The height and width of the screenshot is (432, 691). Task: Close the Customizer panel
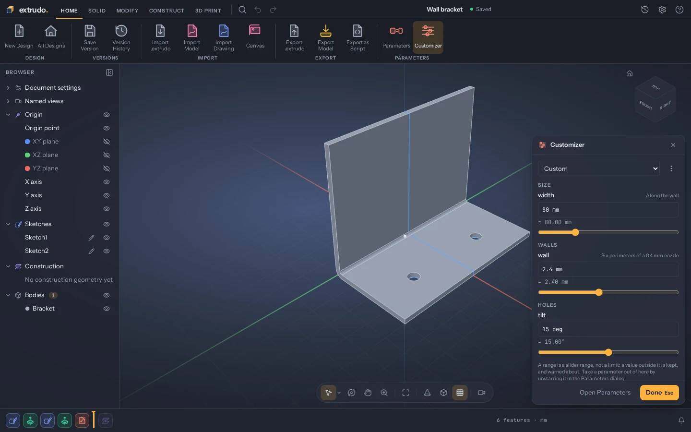click(x=673, y=145)
